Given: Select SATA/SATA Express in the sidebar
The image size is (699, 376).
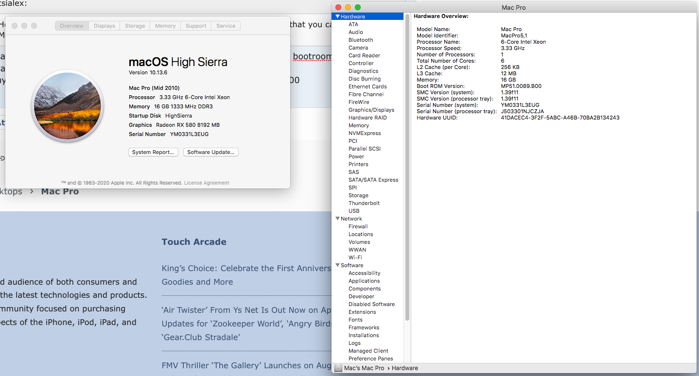Looking at the screenshot, I should 373,180.
